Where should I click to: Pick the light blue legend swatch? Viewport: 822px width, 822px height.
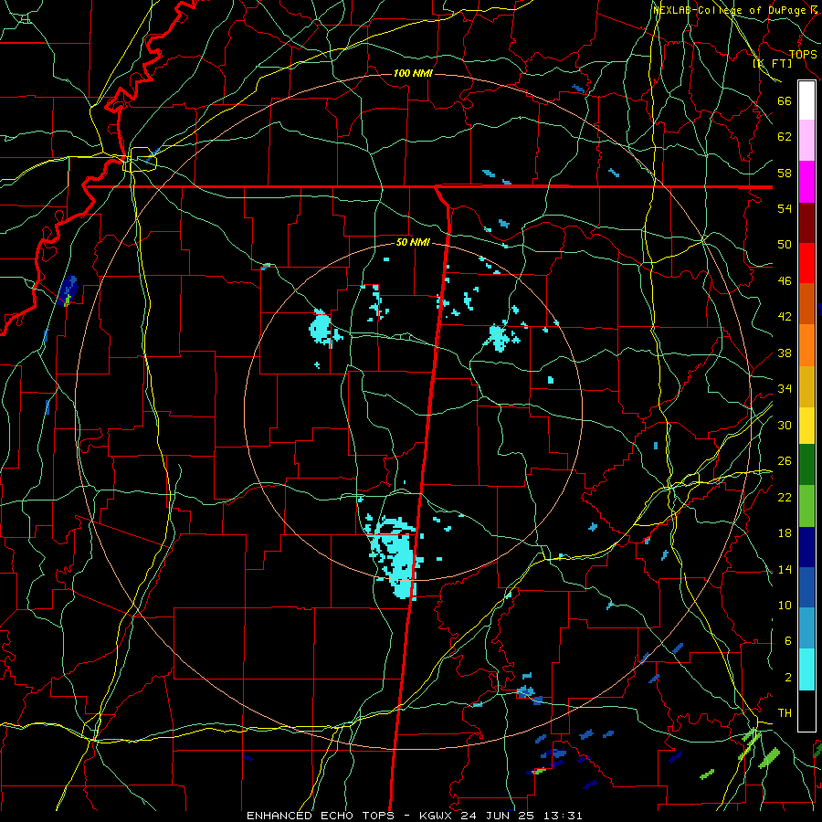tap(806, 628)
